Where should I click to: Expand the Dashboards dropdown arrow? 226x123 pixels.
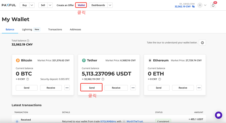point(110,5)
